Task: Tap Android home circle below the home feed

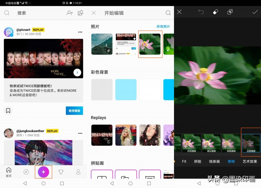Action: (x=43, y=183)
